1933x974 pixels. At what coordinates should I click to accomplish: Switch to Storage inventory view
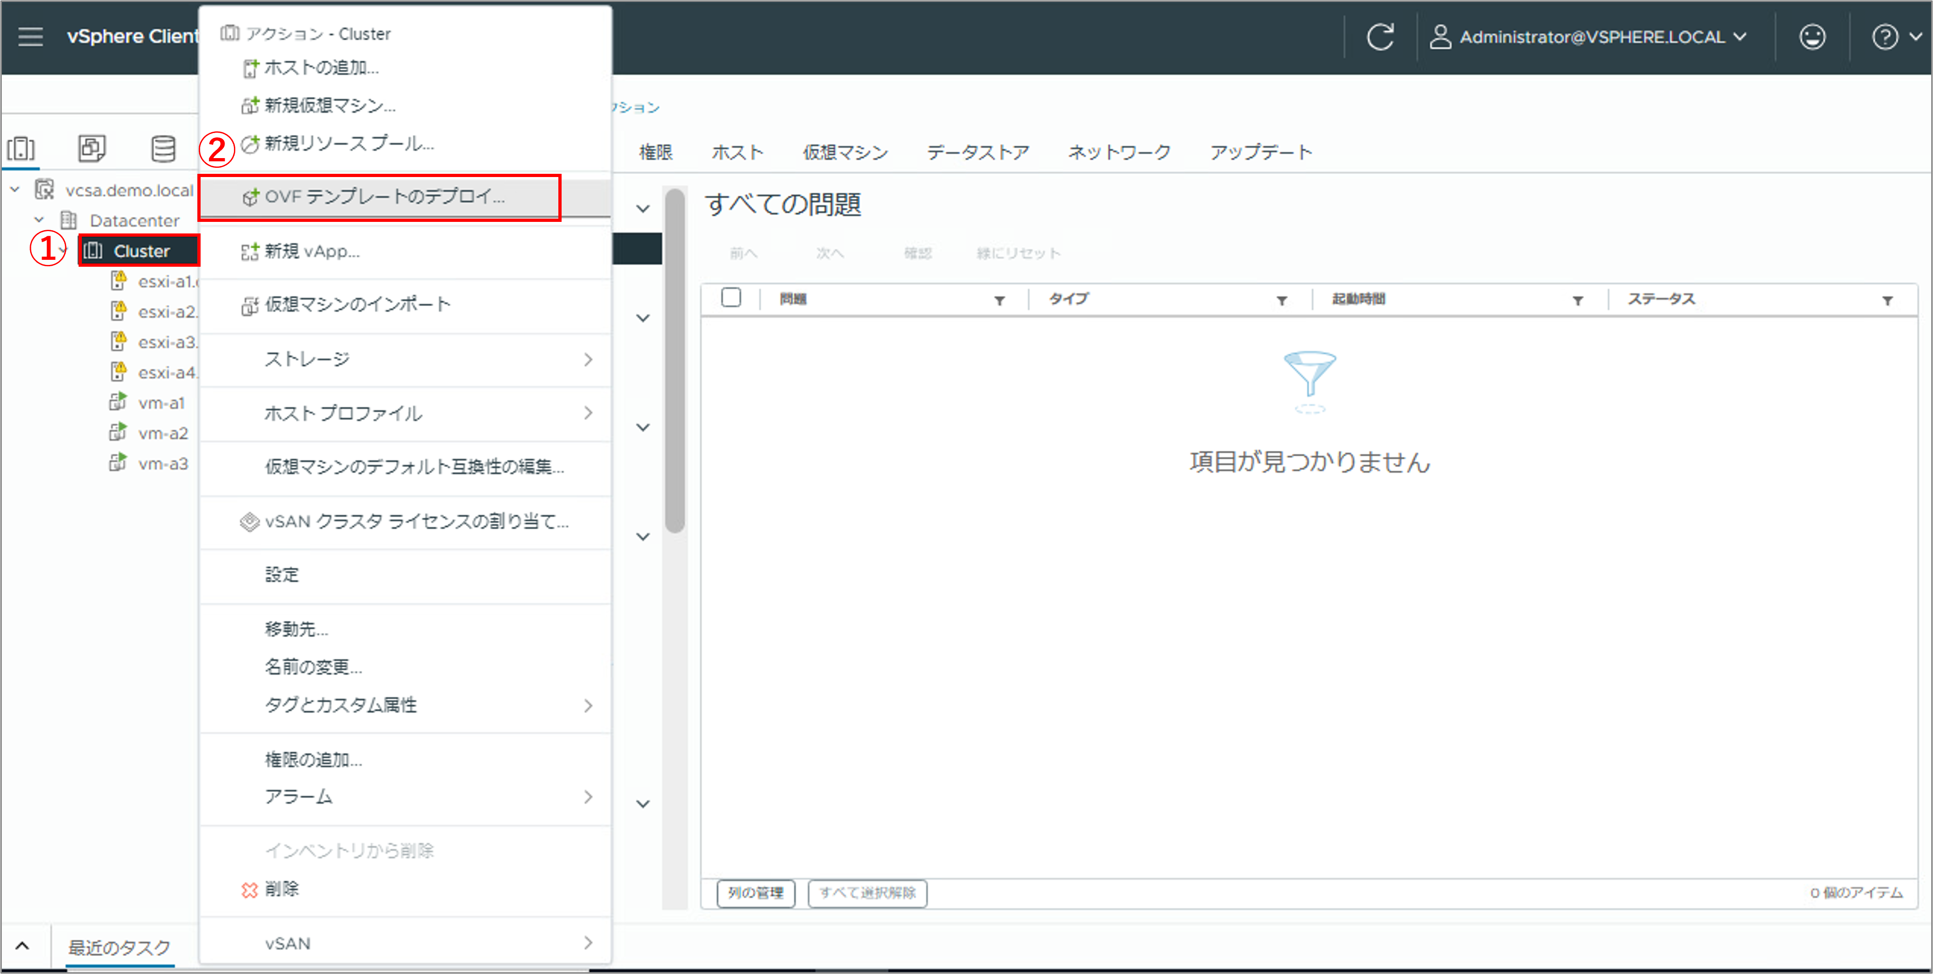coord(163,148)
